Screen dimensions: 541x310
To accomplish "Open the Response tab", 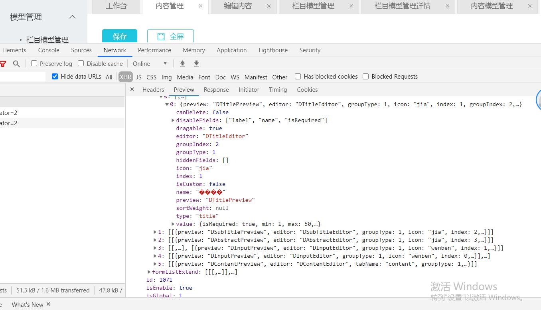I will coord(216,90).
